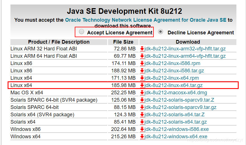Download jdk-8u212-linux-arm64-vfp-hflt.tar.gz
The width and height of the screenshot is (246, 145).
tap(185, 56)
